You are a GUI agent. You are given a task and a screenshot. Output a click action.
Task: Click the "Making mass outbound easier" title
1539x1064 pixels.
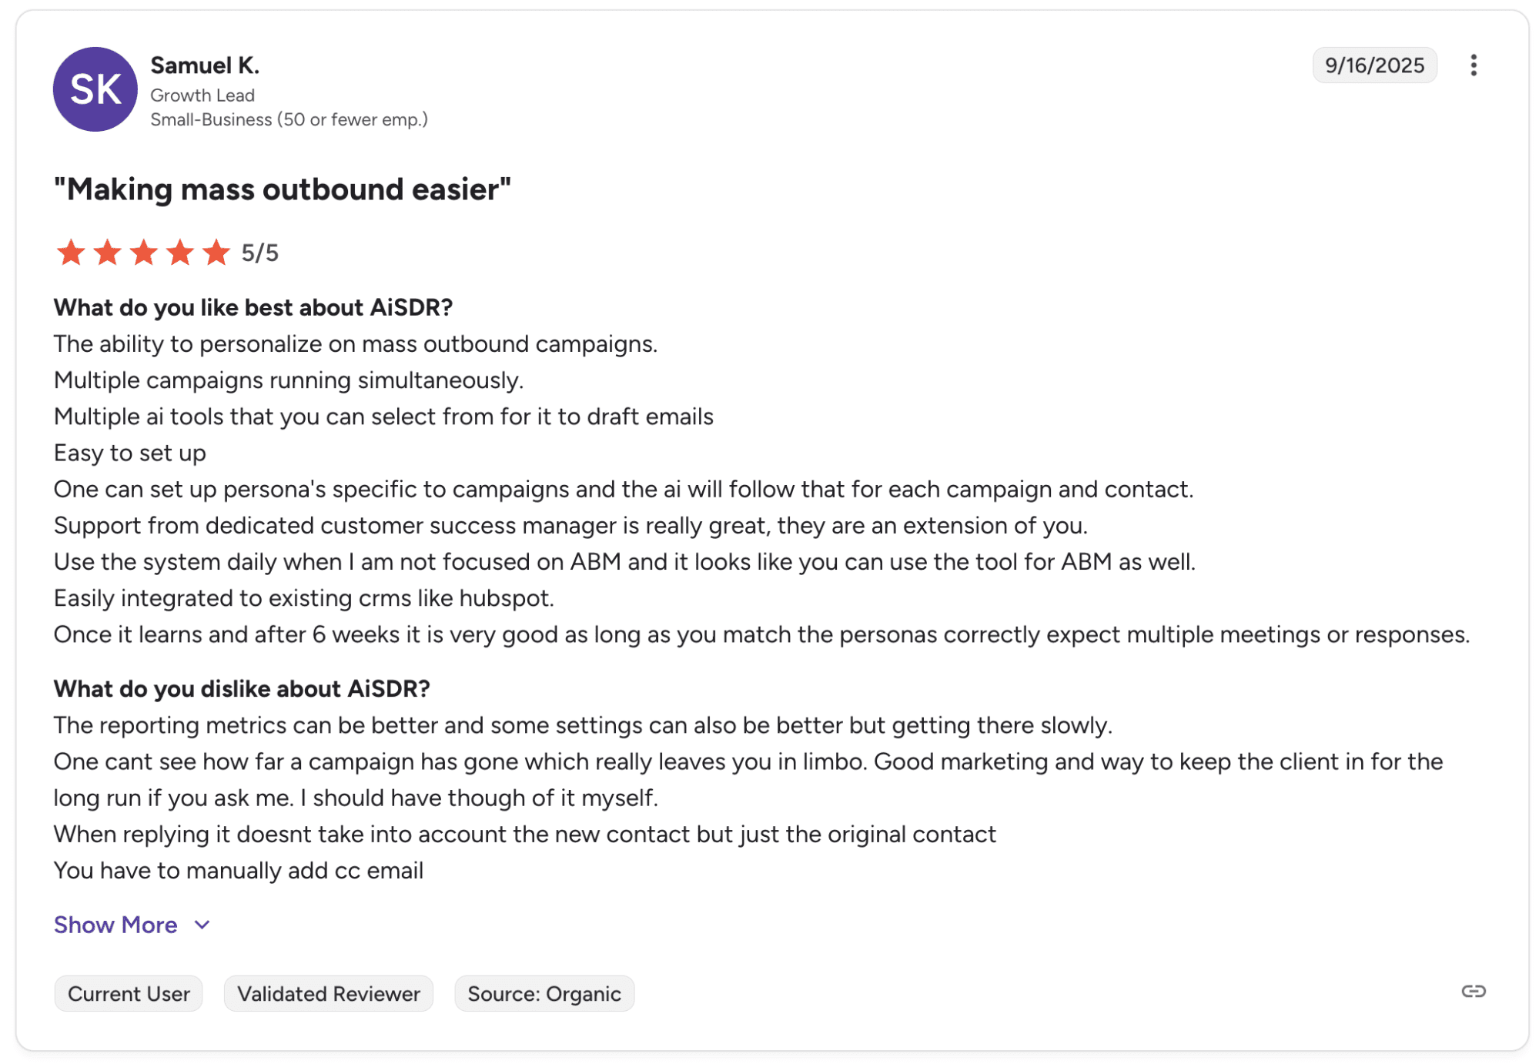point(282,189)
